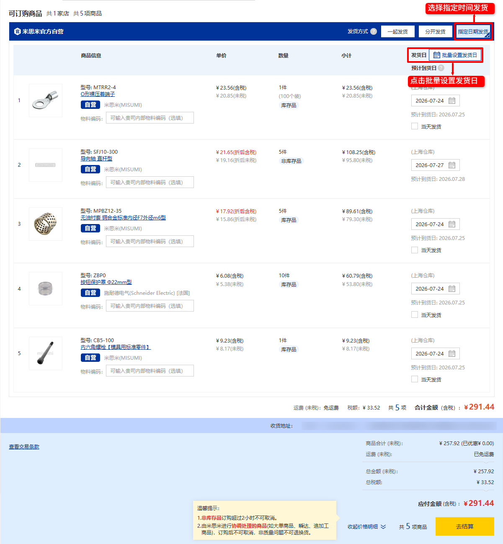Screen dimensions: 503x544
Task: Click the 去结算 checkout button
Action: [x=465, y=526]
